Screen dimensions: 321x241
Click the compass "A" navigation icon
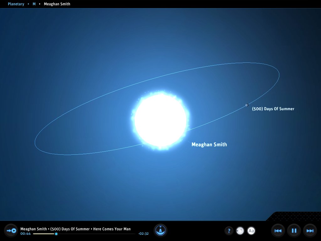click(160, 230)
